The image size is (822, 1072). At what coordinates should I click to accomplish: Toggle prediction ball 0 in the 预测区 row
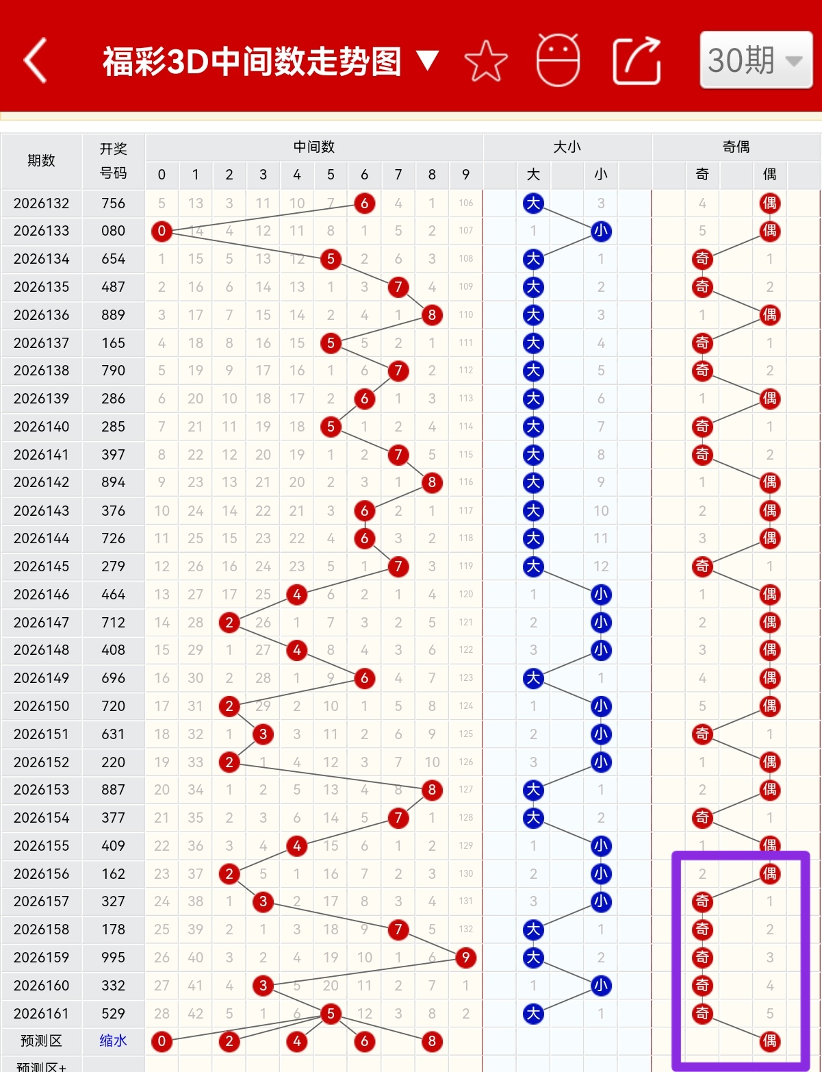click(x=162, y=1041)
